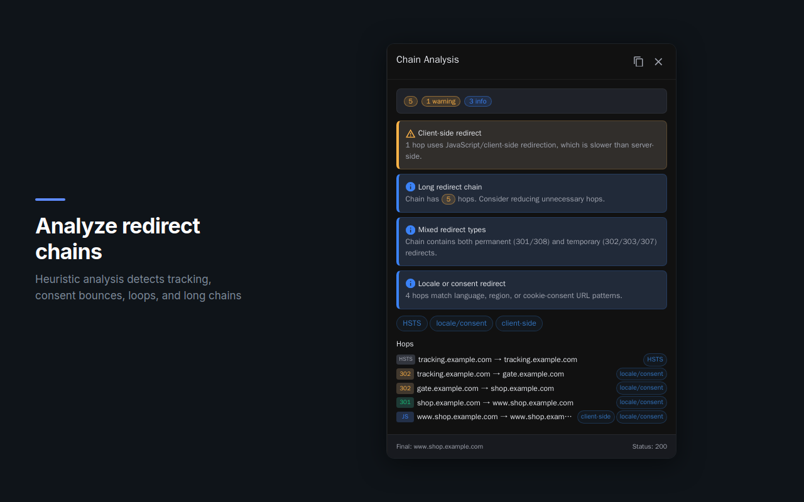The image size is (804, 502).
Task: Click the 302 badge on the gate.example.com hop
Action: coord(405,388)
